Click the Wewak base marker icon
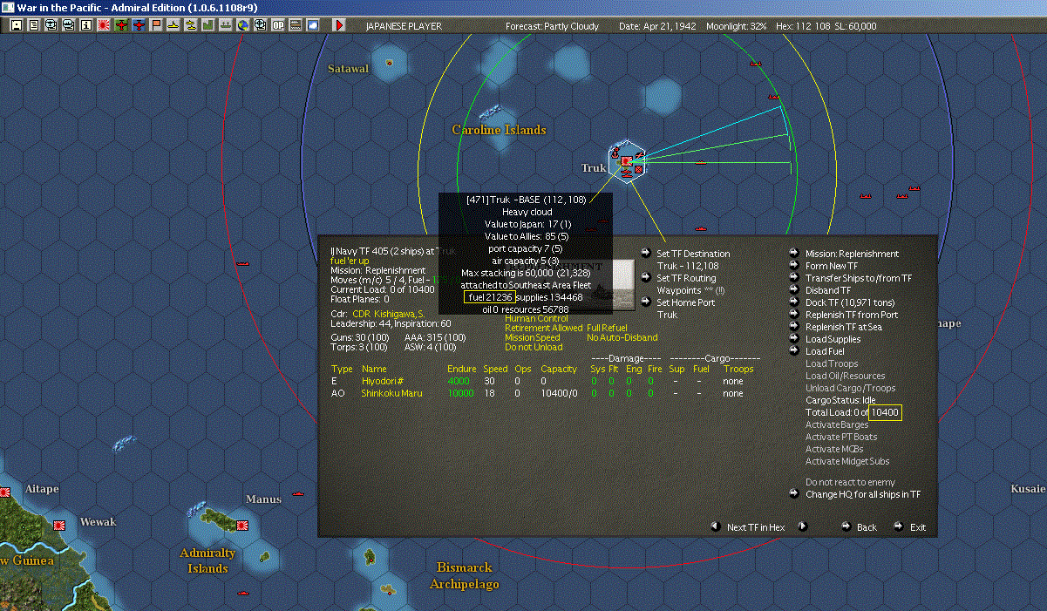 [59, 526]
